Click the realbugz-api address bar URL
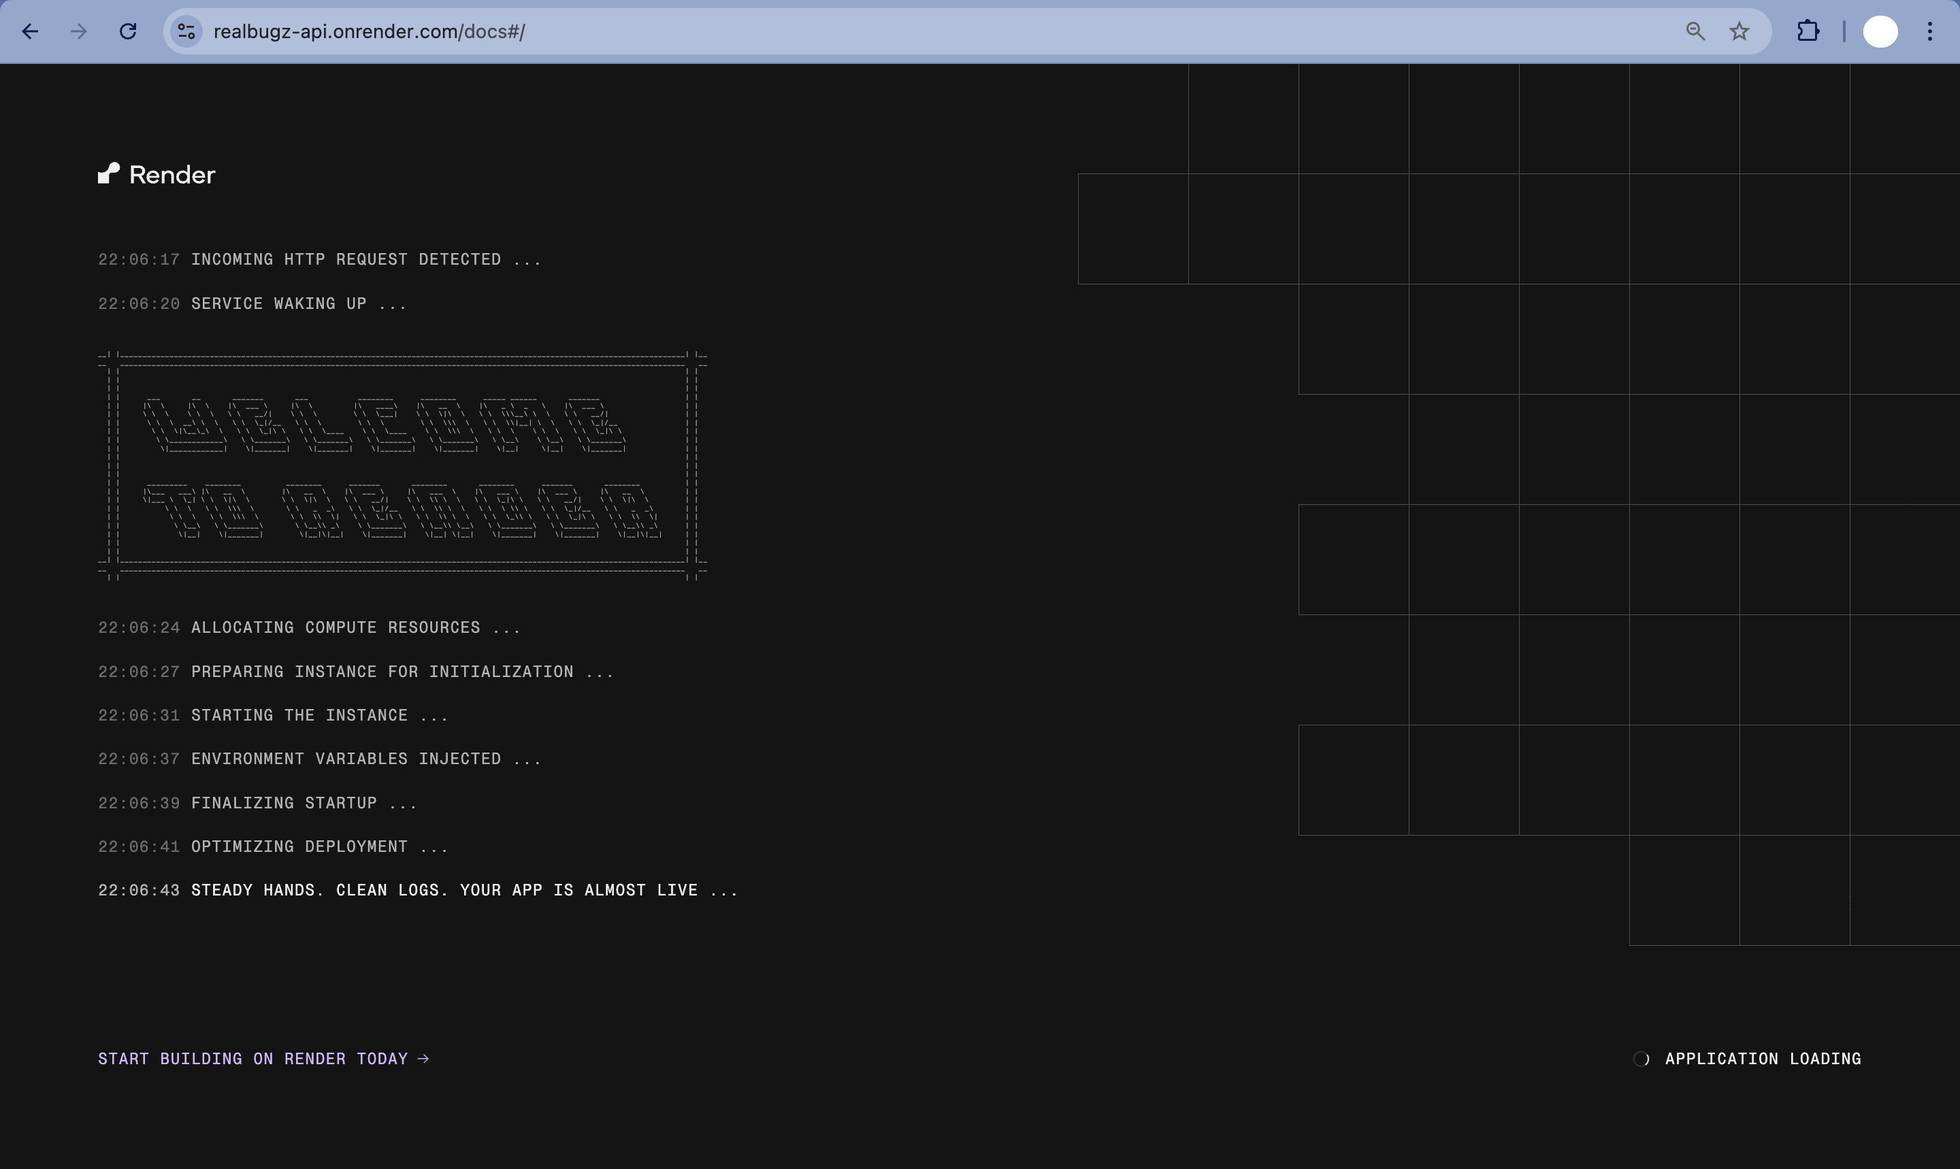The height and width of the screenshot is (1169, 1960). 369,31
